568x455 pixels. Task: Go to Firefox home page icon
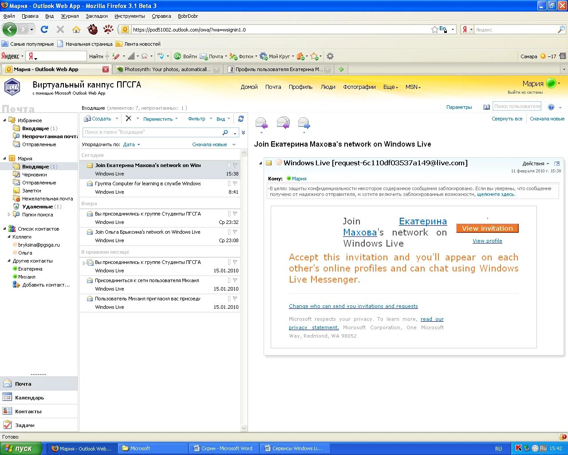coord(76,29)
